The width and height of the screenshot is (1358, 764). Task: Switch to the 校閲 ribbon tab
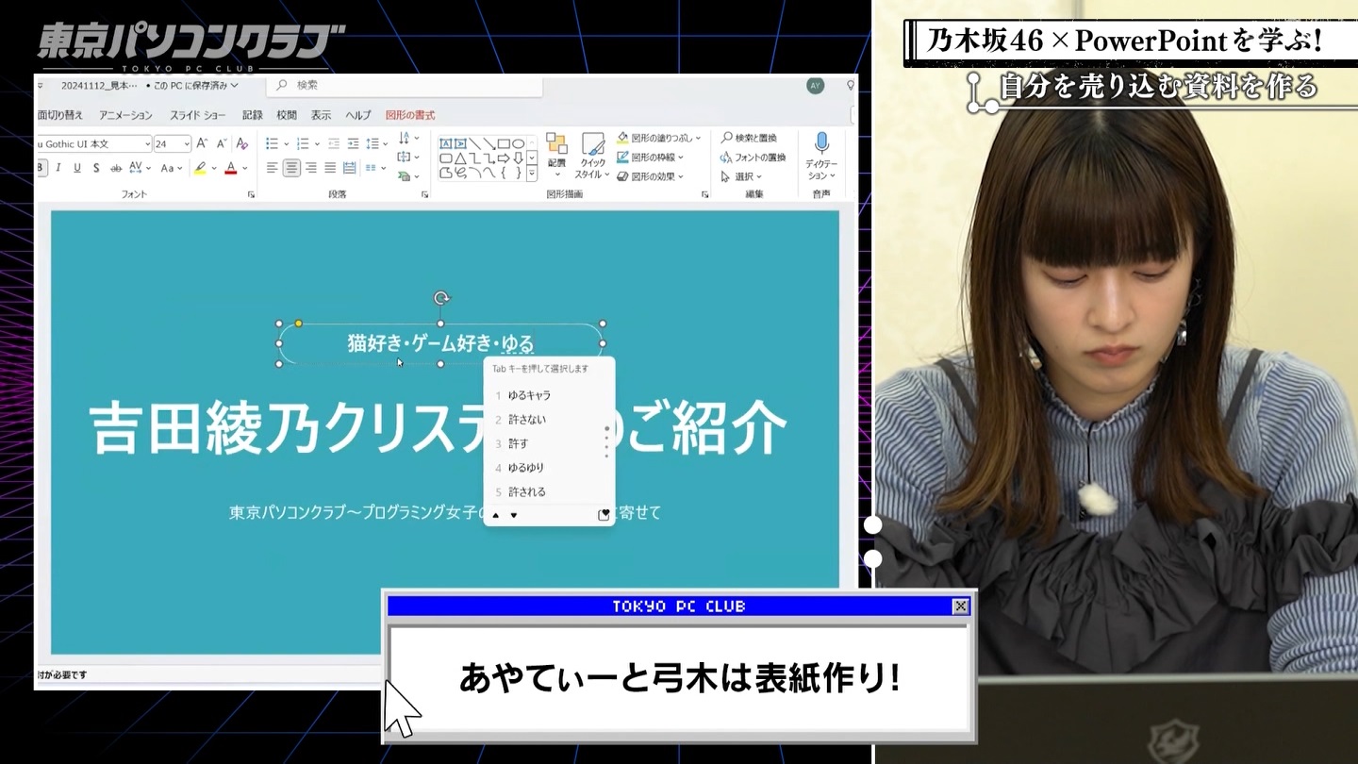pyautogui.click(x=287, y=115)
